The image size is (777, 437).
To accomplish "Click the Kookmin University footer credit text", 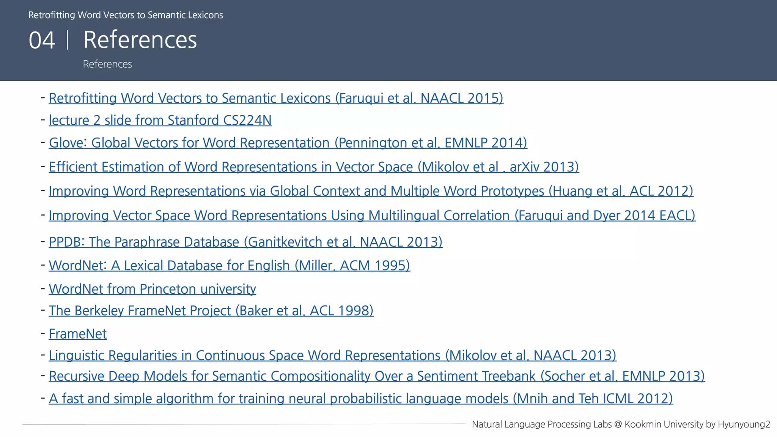I will [621, 424].
